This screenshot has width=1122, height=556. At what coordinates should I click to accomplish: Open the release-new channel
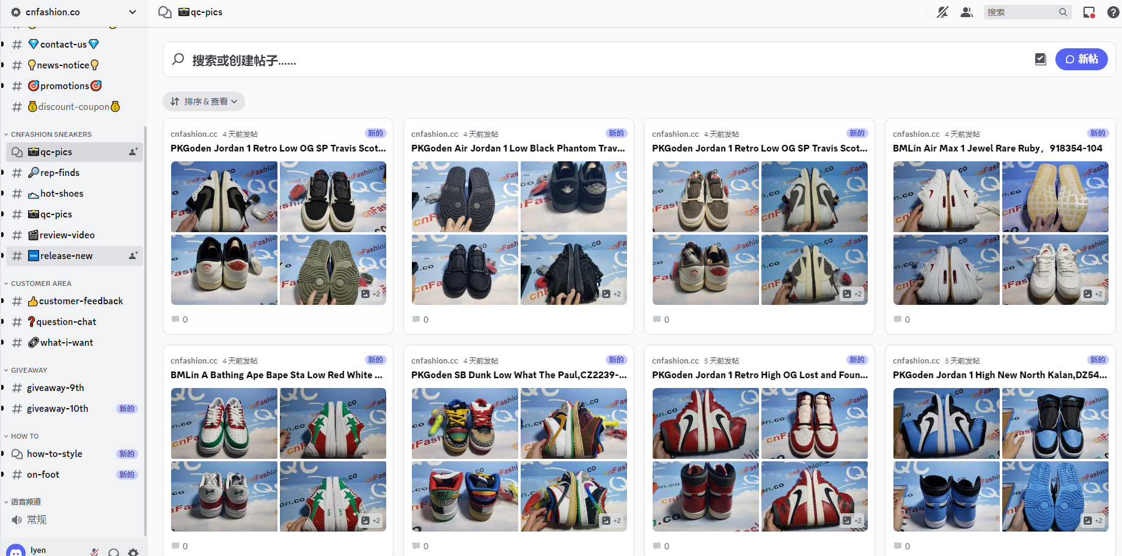[75, 255]
